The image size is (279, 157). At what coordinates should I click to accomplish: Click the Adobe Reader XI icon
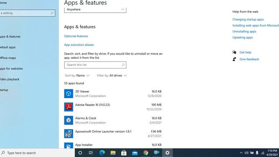pyautogui.click(x=68, y=107)
